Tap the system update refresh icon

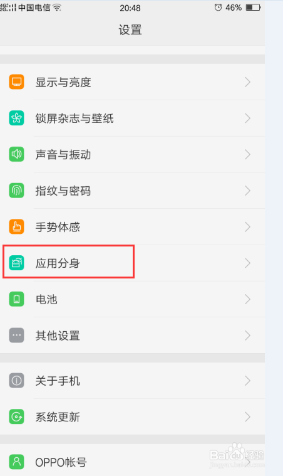[16, 417]
